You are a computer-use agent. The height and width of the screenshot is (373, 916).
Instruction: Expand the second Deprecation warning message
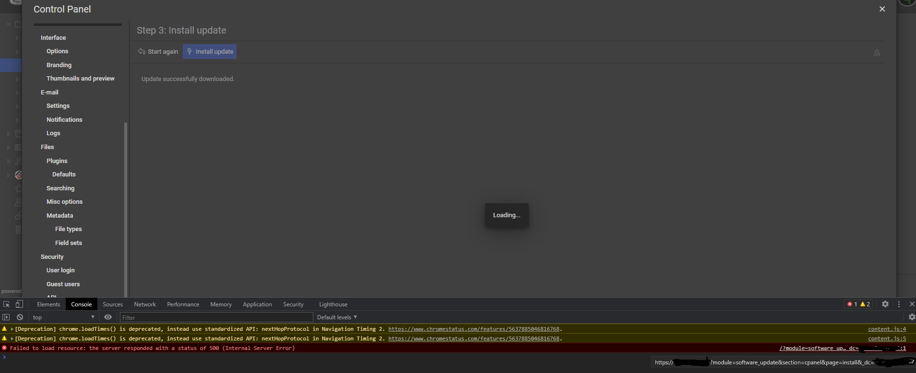pyautogui.click(x=12, y=339)
